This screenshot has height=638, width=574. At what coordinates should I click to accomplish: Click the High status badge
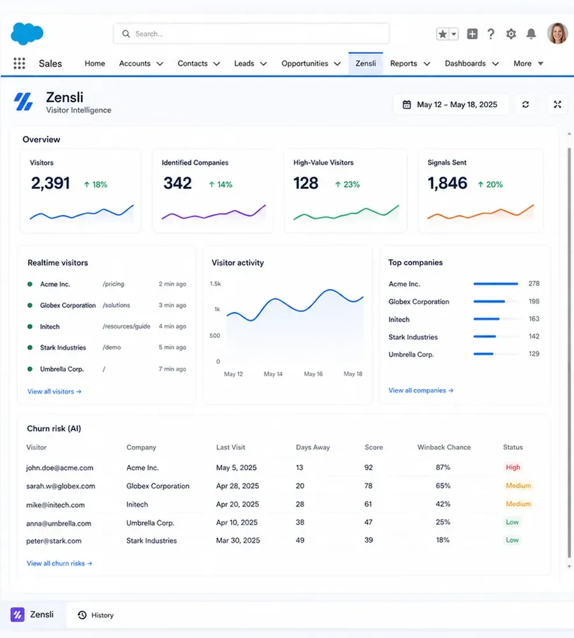point(513,467)
